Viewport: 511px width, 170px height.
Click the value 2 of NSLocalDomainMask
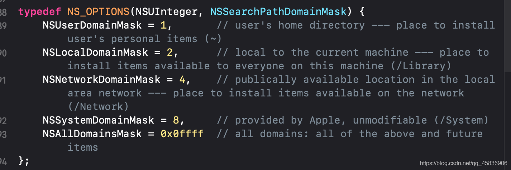coord(170,52)
